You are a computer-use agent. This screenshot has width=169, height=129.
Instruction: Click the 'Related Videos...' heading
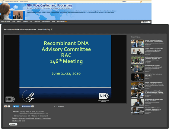pyautogui.click(x=136, y=37)
